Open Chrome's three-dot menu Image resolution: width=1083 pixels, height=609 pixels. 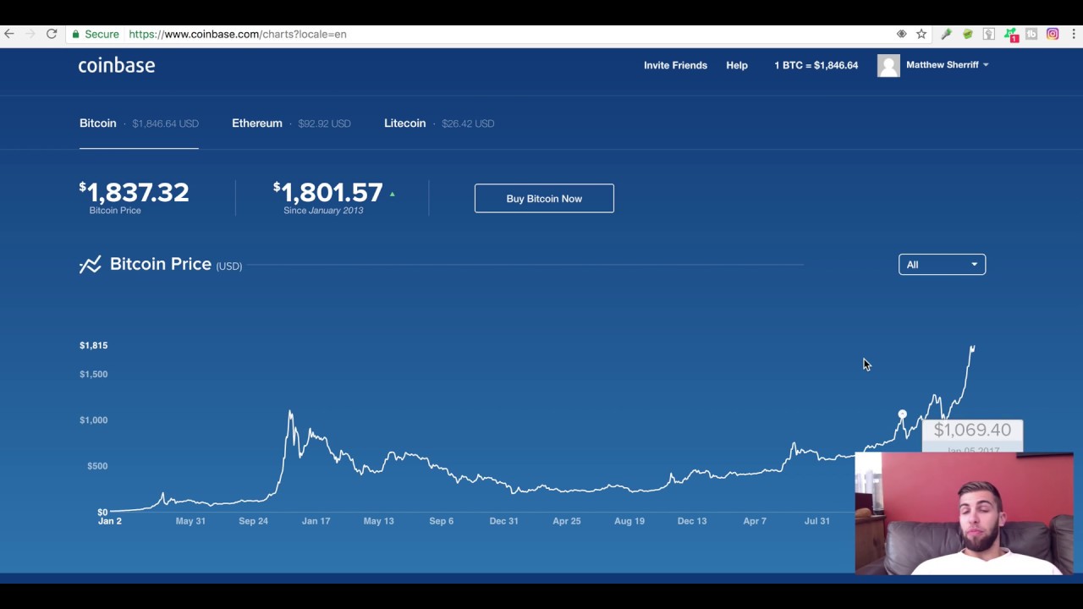1075,34
